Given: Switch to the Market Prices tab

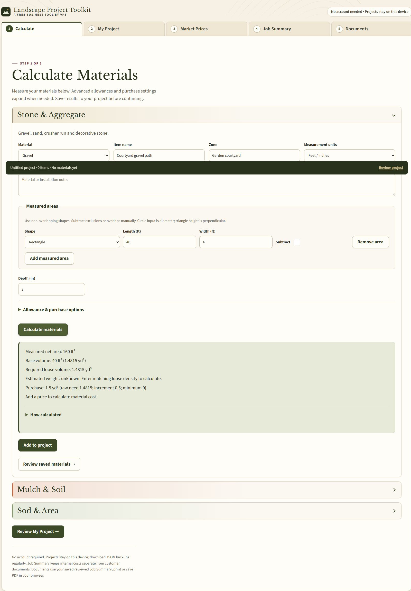Looking at the screenshot, I should (x=207, y=29).
